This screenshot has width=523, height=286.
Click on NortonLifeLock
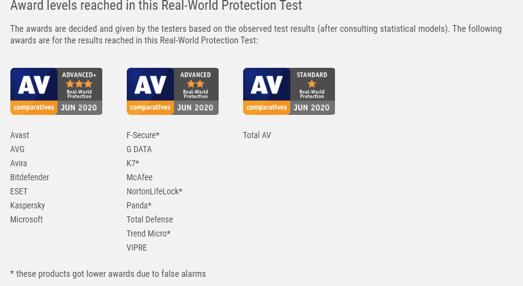pyautogui.click(x=154, y=191)
